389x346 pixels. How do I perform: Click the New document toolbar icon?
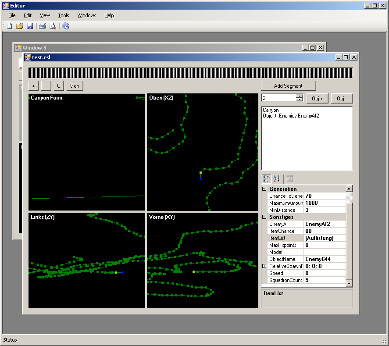click(9, 26)
